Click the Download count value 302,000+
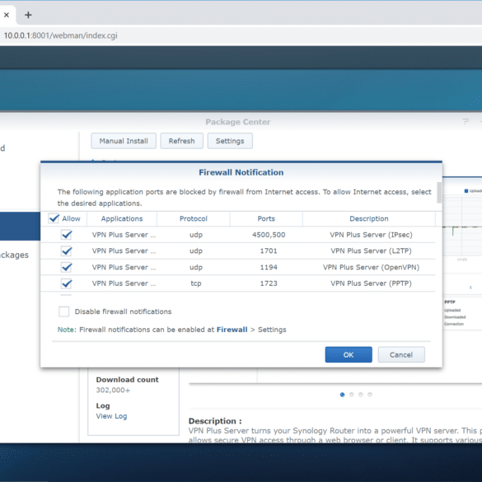The height and width of the screenshot is (482, 482). 113,390
